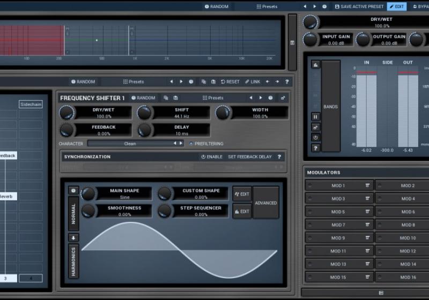Click the help question mark in Synchronization

279,157
